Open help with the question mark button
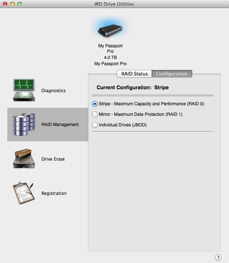This screenshot has height=263, width=229. pyautogui.click(x=218, y=257)
